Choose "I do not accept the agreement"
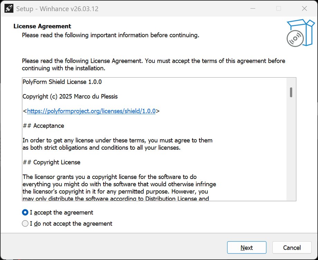 tap(25, 223)
